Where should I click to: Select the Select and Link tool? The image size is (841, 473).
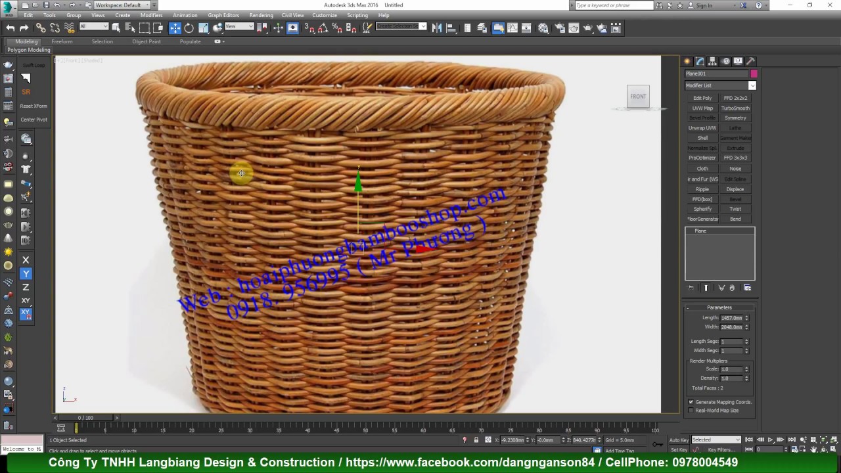pyautogui.click(x=41, y=28)
